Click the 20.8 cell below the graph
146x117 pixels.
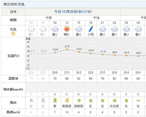pos(114,72)
